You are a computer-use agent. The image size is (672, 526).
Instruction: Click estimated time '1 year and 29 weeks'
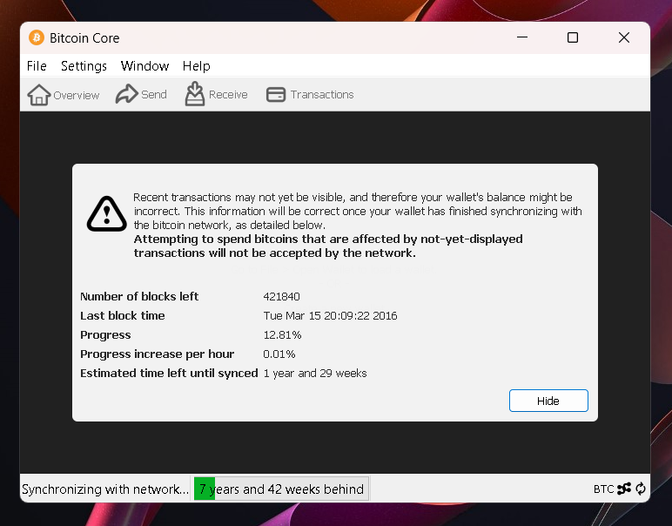pos(315,374)
